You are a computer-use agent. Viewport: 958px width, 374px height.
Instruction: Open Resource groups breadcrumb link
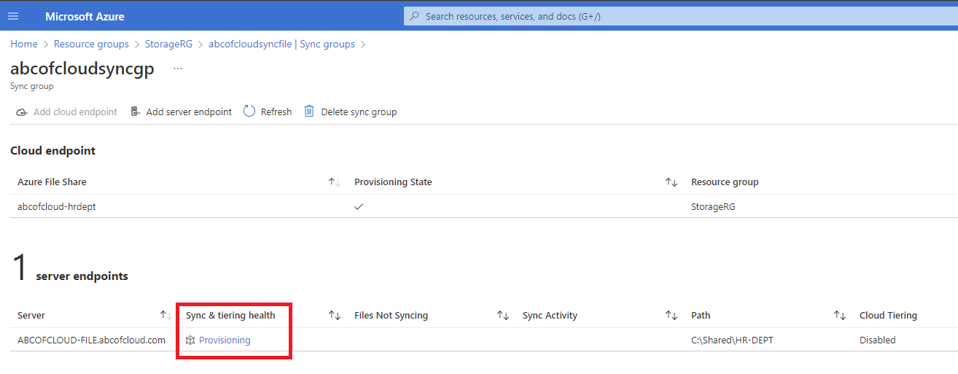click(x=91, y=44)
